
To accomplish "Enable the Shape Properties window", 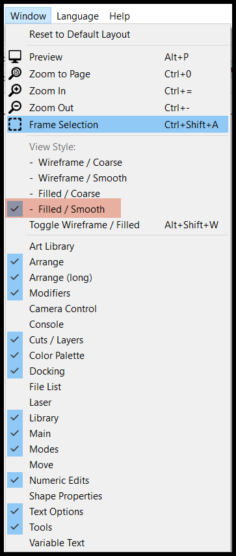I will pos(118,496).
